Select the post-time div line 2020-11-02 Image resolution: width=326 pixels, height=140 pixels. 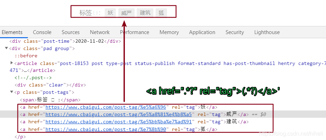click(x=65, y=41)
